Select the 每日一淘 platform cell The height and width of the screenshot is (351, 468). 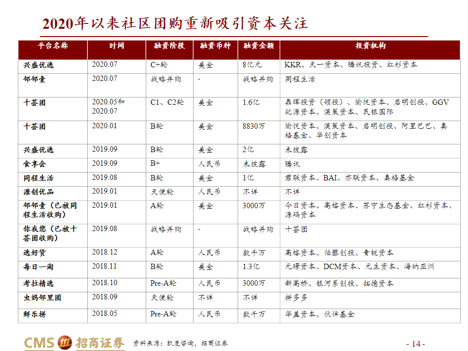(39, 267)
